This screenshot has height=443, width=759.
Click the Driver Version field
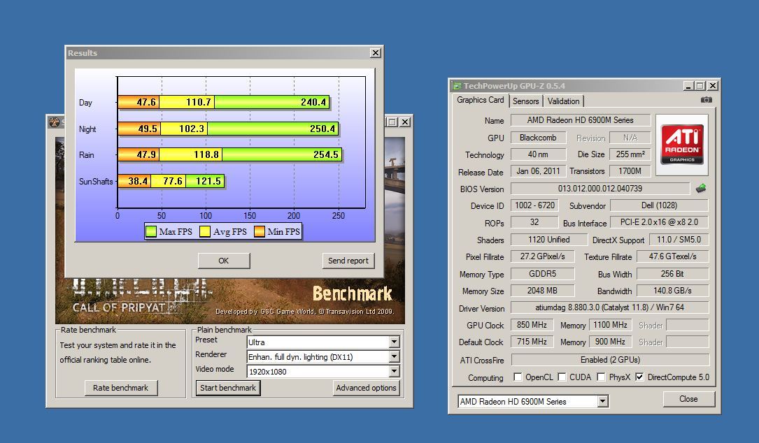pos(609,307)
